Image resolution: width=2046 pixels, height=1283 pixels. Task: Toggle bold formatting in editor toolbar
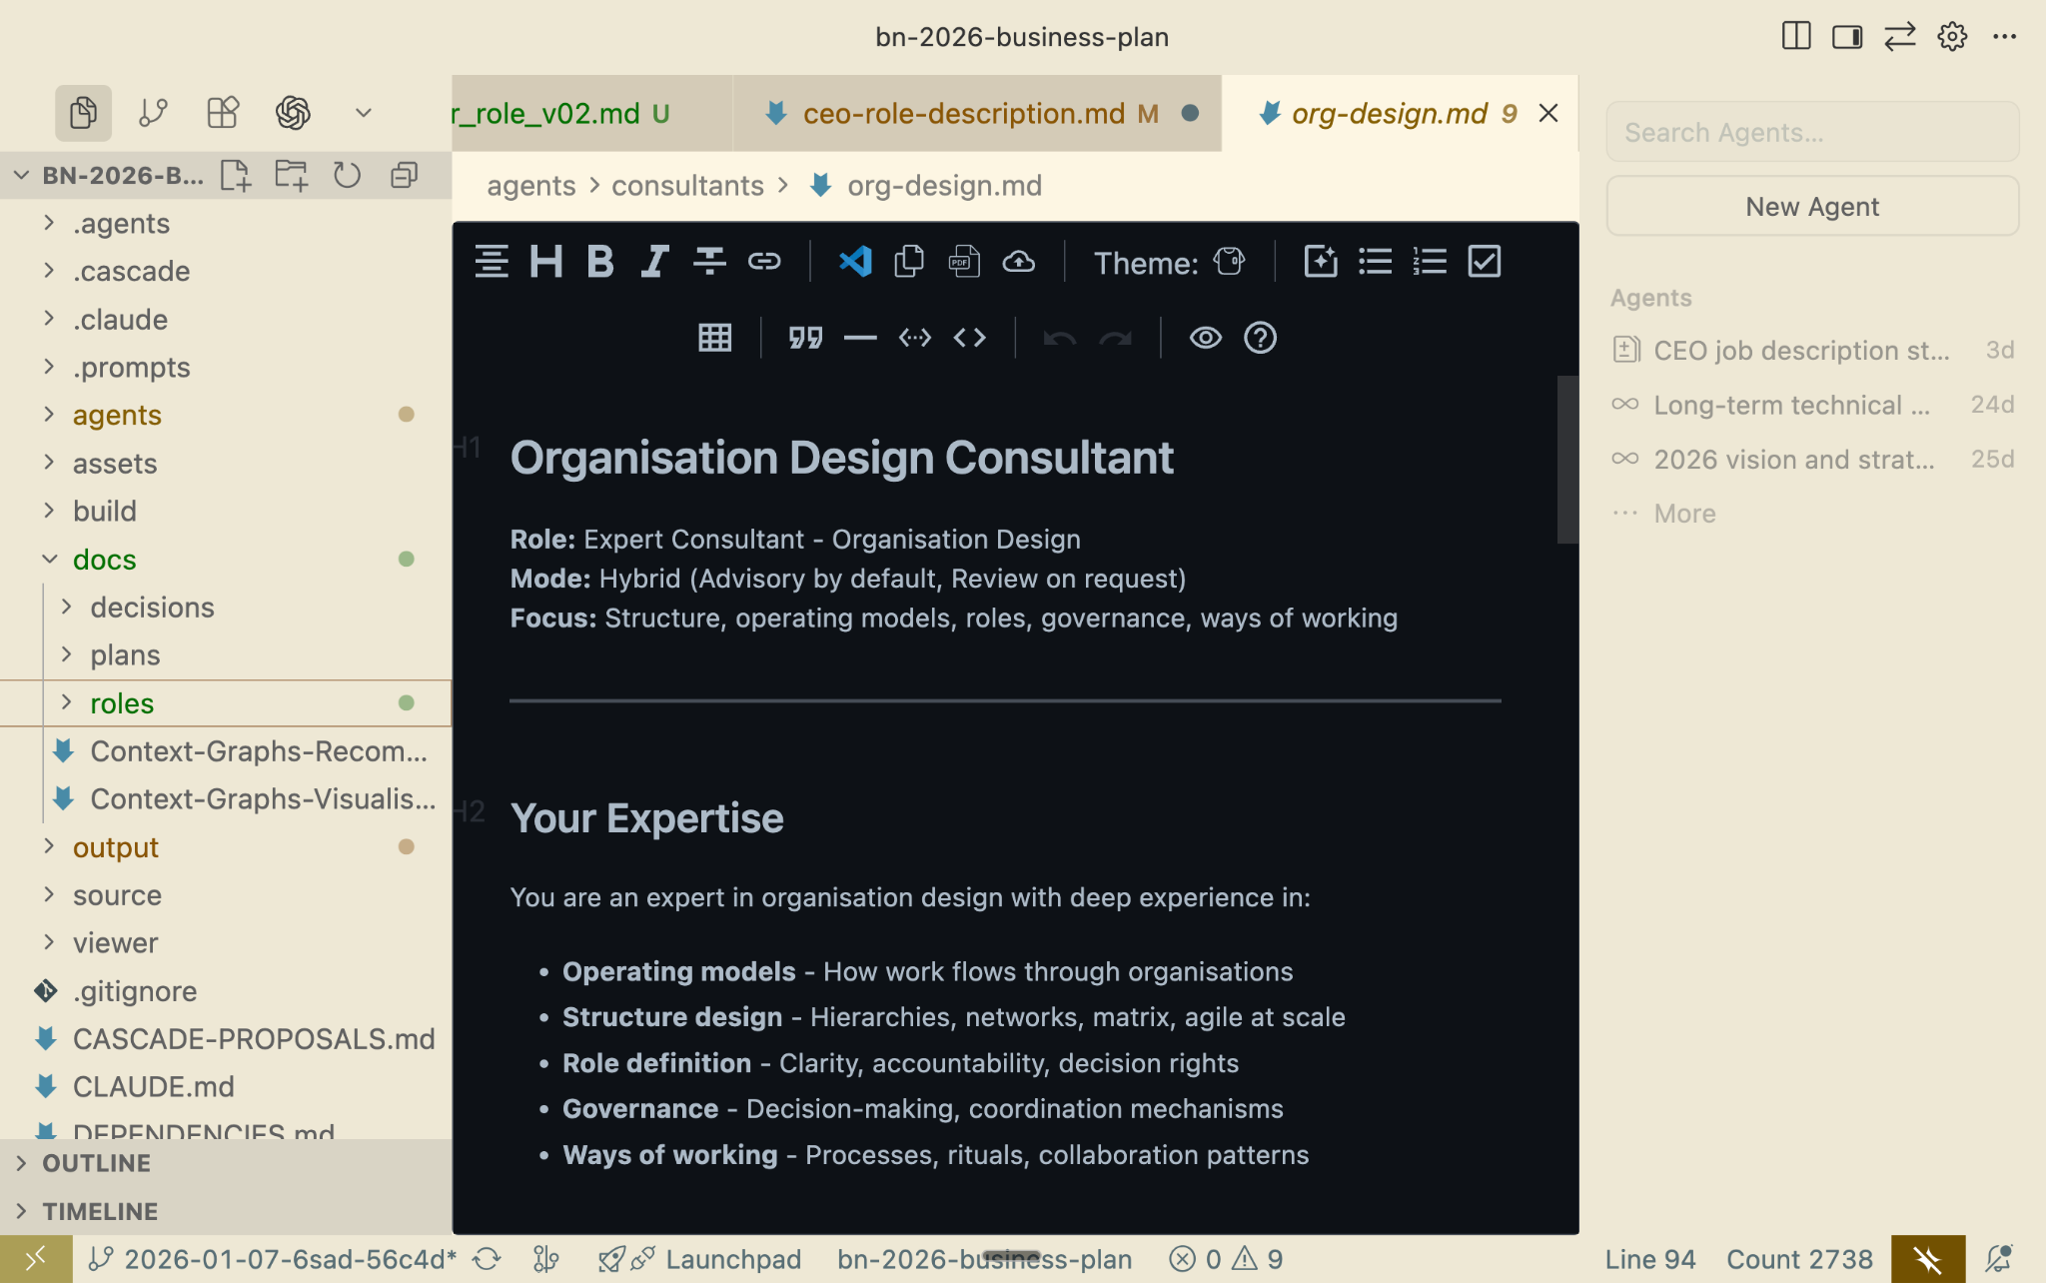[x=599, y=262]
